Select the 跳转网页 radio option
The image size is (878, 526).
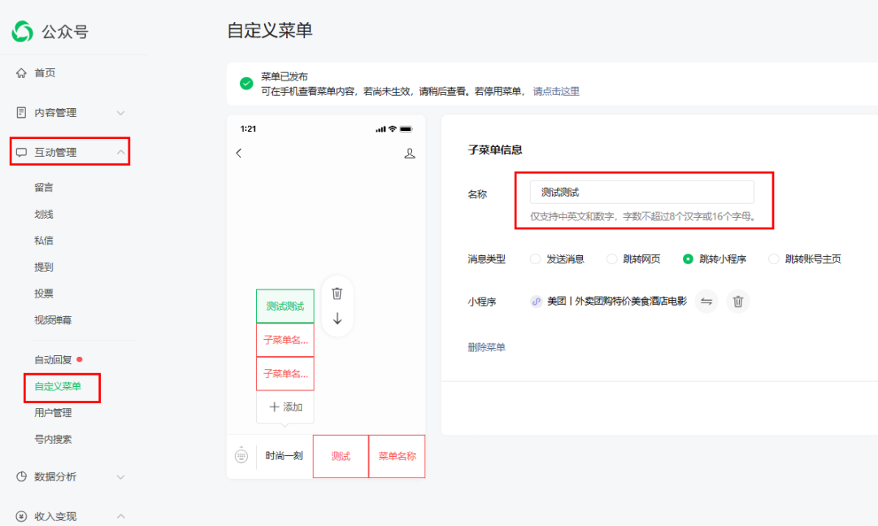coord(612,259)
